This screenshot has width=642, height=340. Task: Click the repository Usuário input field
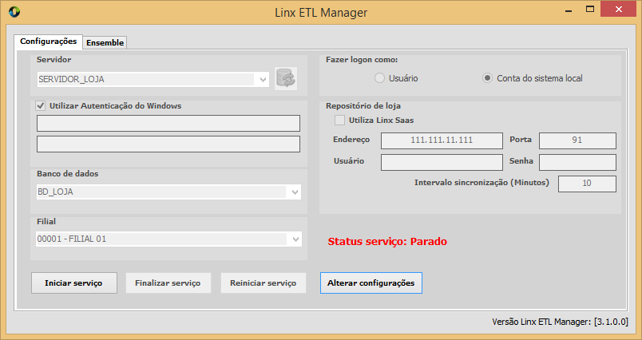[442, 162]
